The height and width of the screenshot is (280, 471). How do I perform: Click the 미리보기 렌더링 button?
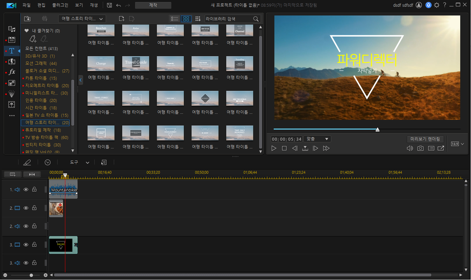(x=425, y=139)
